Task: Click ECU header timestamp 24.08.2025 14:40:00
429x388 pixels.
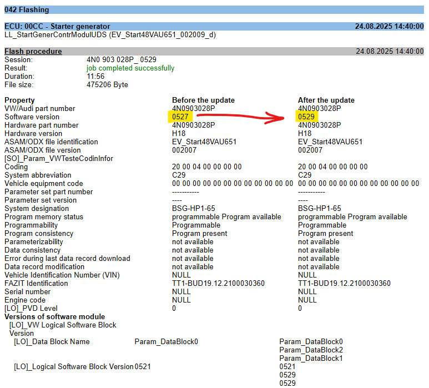Action: (390, 26)
